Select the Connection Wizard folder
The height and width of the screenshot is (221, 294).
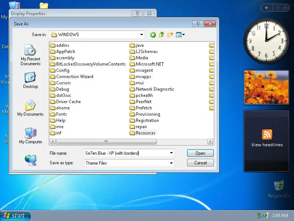pos(72,77)
